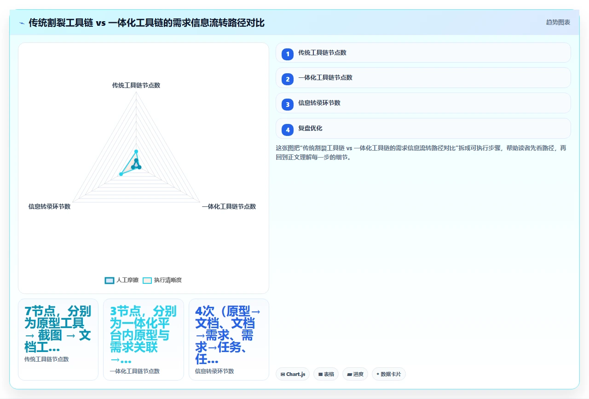The width and height of the screenshot is (589, 399).
Task: Open the 7节点 data card
Action: tap(58, 339)
